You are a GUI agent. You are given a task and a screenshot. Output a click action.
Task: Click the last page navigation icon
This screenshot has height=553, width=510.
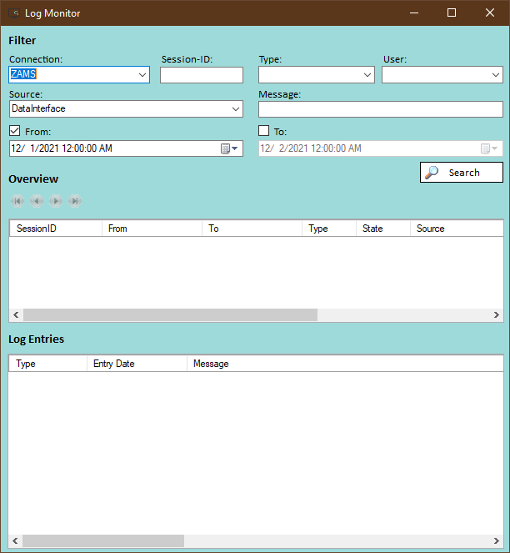pos(75,201)
